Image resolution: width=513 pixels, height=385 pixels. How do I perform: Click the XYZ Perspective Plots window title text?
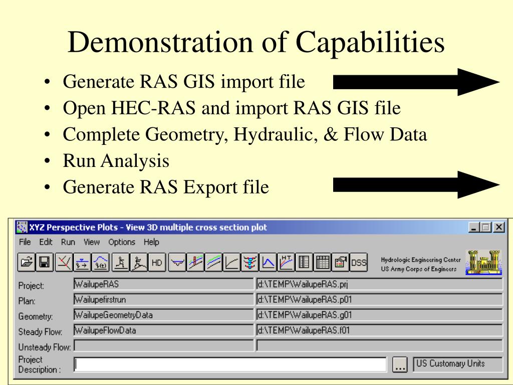point(148,227)
